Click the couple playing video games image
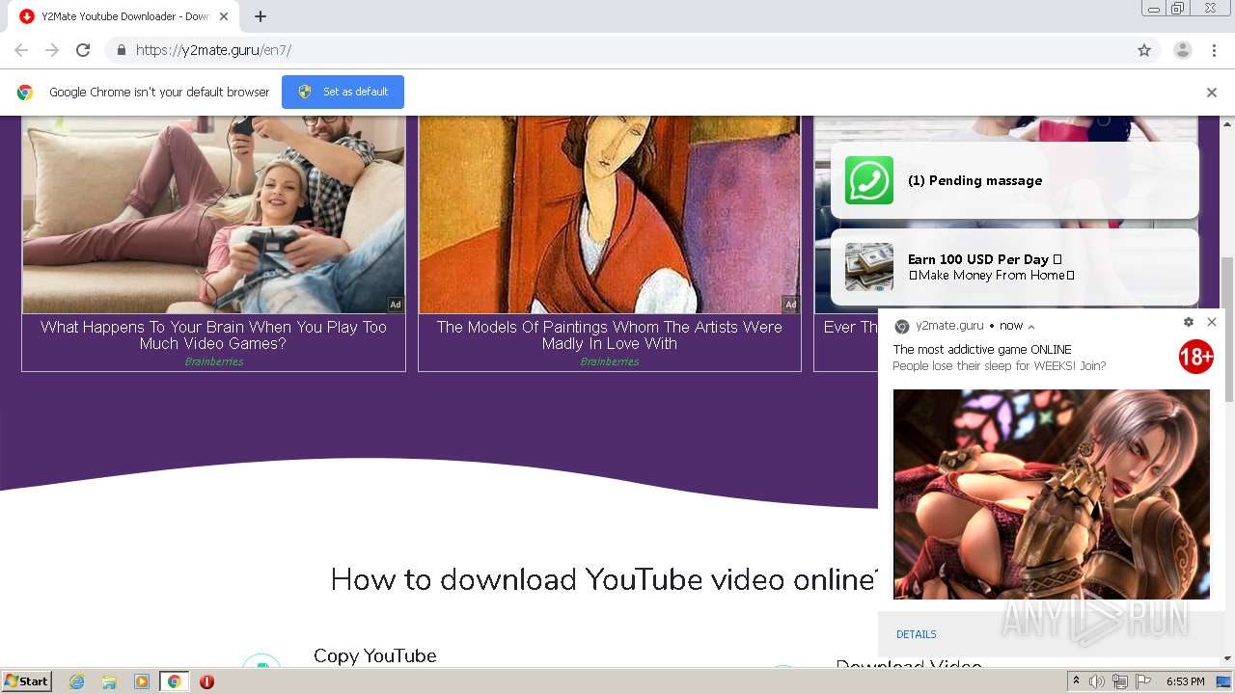The width and height of the screenshot is (1235, 694). (213, 214)
